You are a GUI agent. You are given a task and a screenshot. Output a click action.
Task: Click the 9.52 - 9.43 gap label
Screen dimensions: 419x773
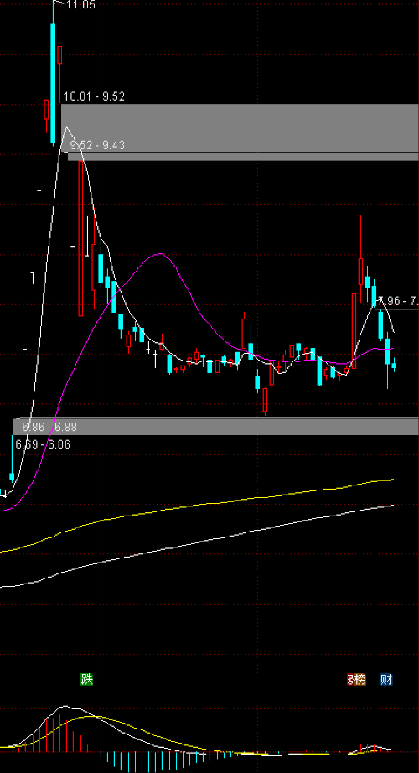click(x=97, y=145)
